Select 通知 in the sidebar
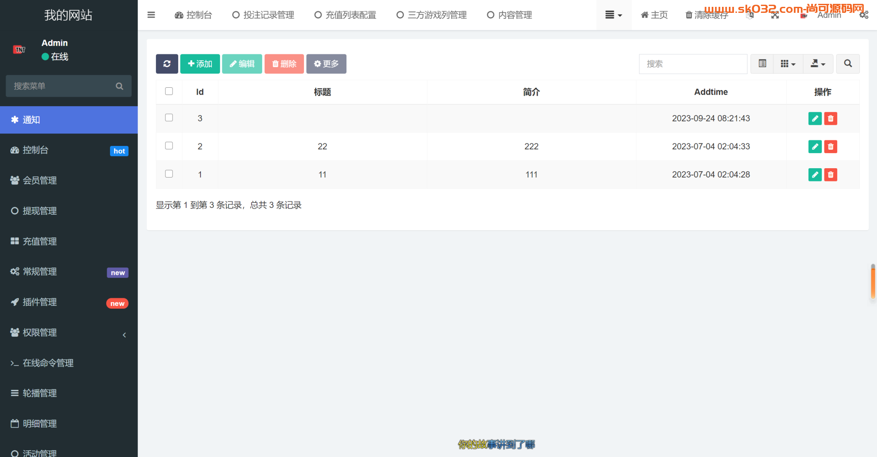This screenshot has height=457, width=877. point(69,120)
